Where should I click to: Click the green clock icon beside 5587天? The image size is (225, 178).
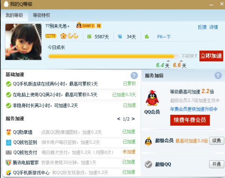point(89,37)
